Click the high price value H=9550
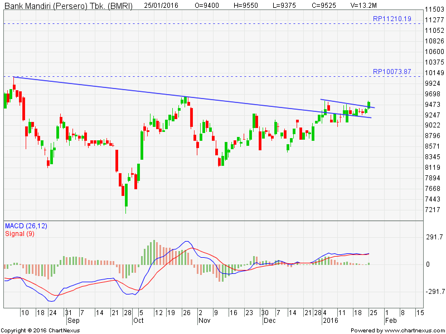446x334 pixels. click(245, 6)
